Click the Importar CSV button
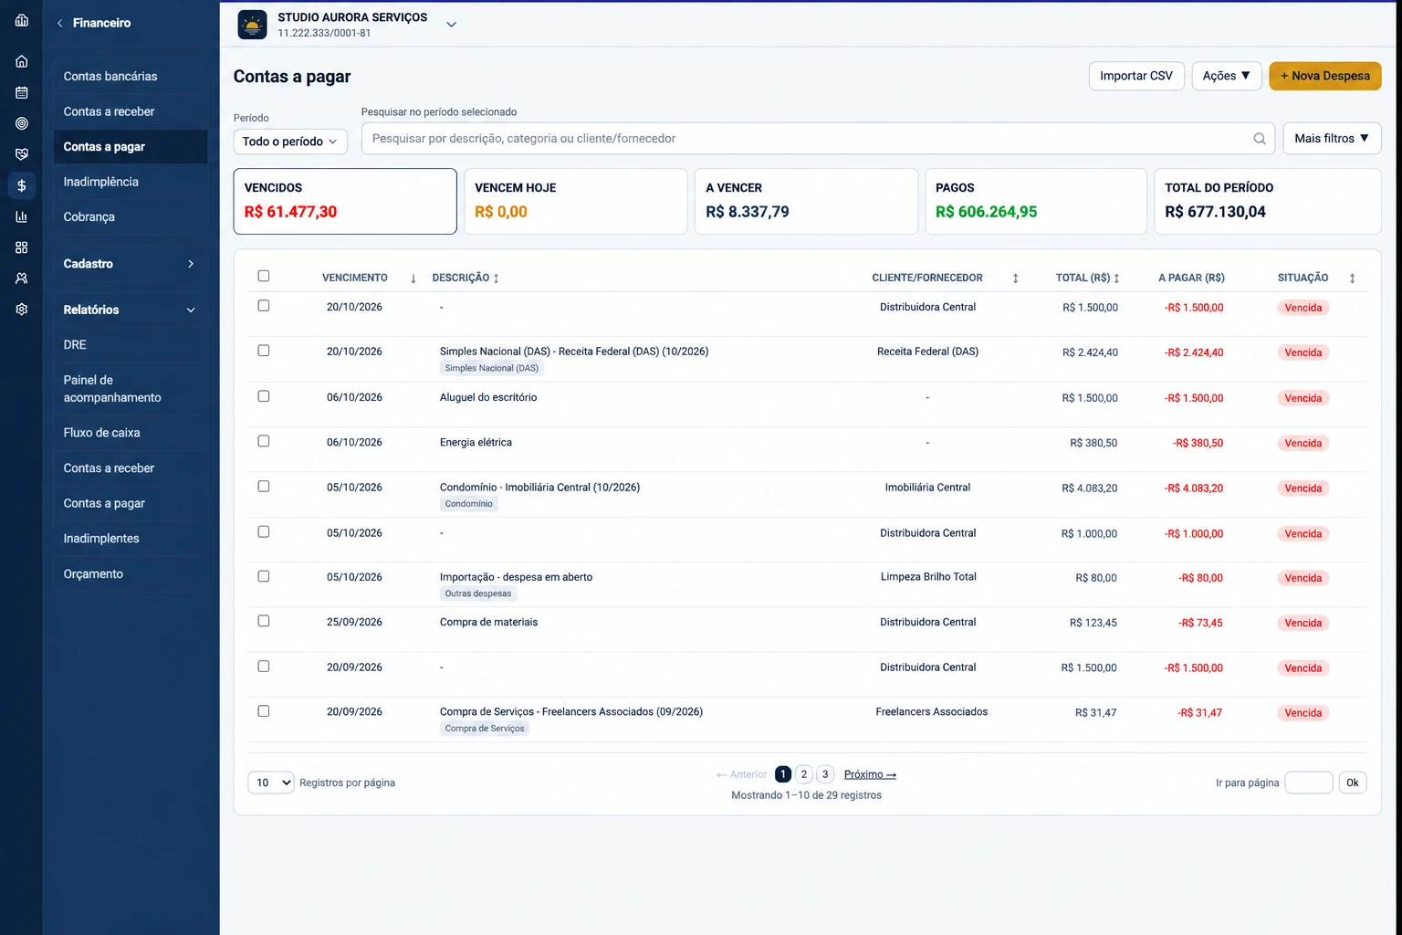The width and height of the screenshot is (1402, 935). [1136, 76]
